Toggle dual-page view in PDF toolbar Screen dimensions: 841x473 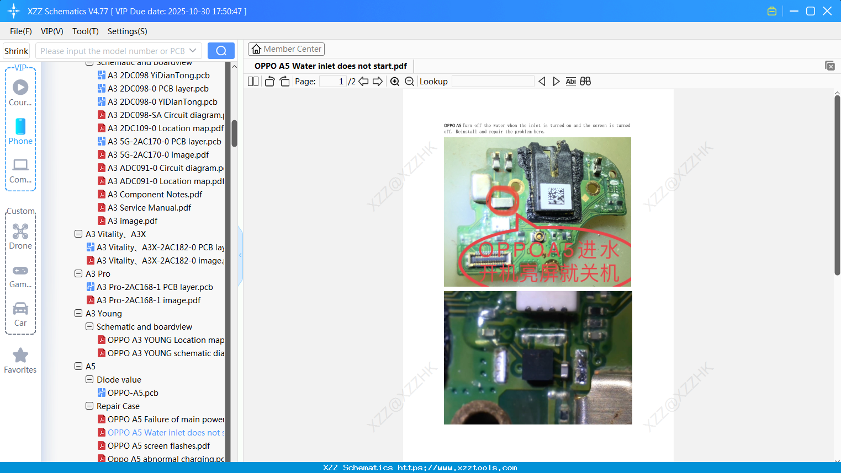tap(253, 82)
